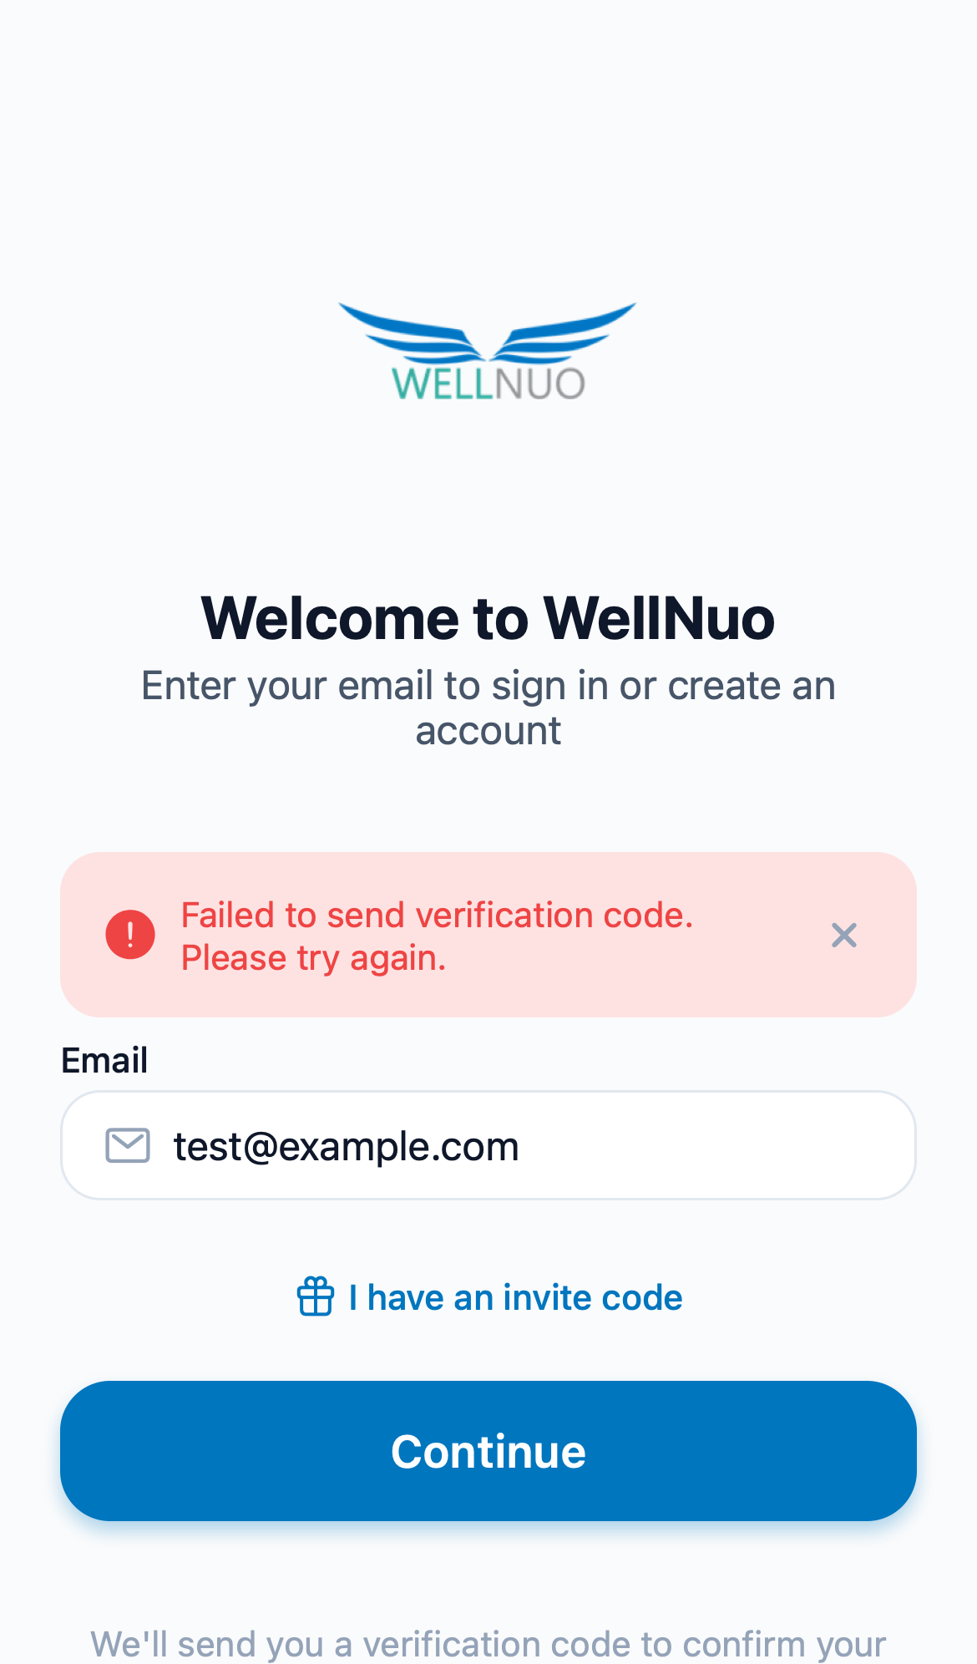The width and height of the screenshot is (977, 1664).
Task: Click the WELLNUO wordmark under the wings
Action: [x=488, y=383]
